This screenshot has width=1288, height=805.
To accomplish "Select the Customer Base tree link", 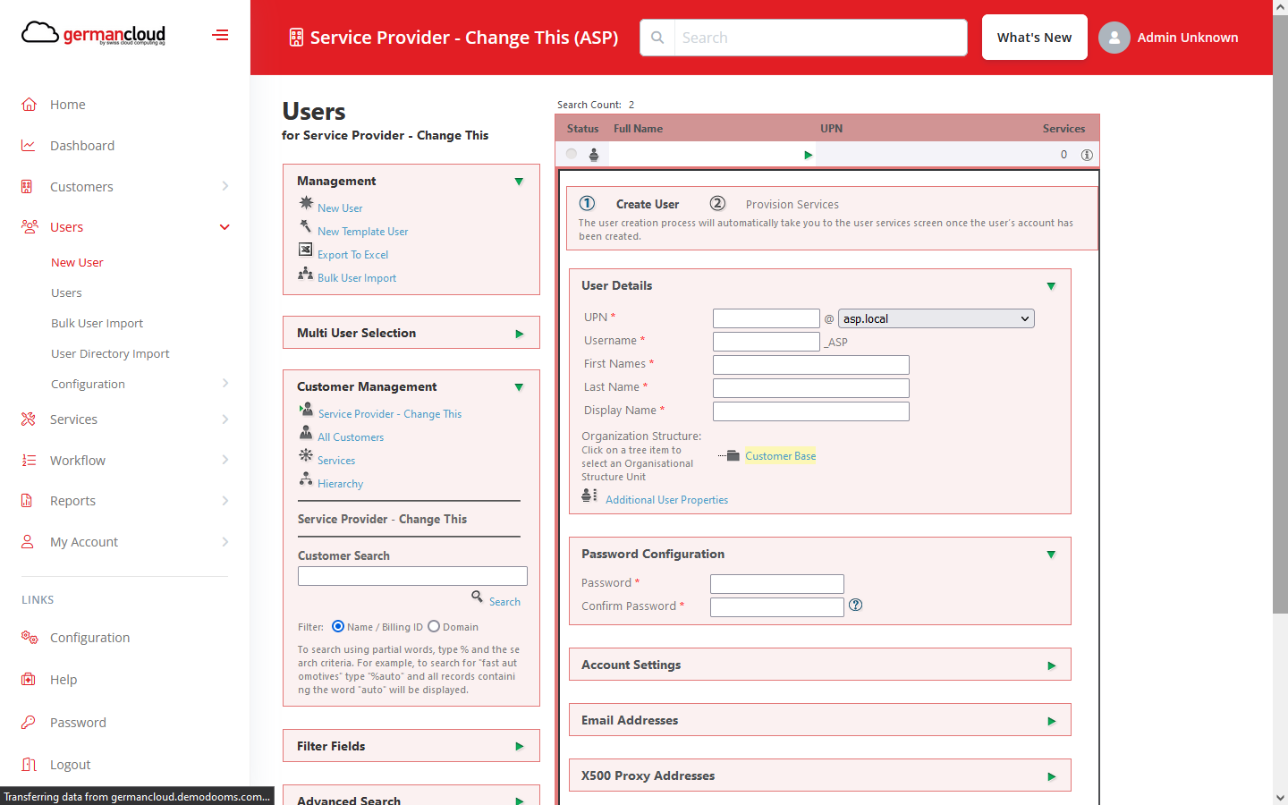I will (780, 455).
